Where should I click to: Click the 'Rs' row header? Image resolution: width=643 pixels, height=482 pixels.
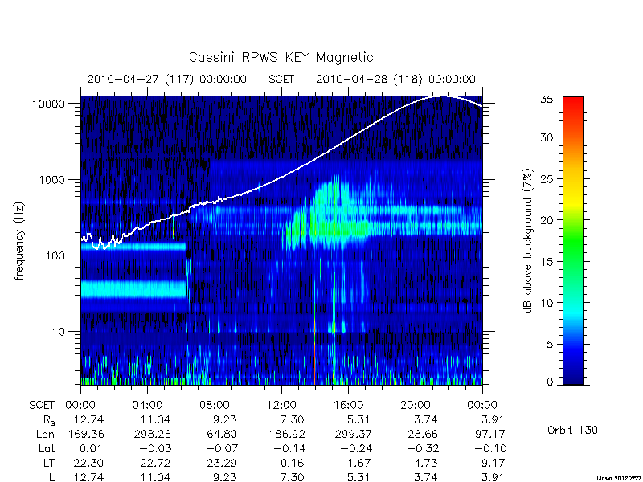[49, 420]
